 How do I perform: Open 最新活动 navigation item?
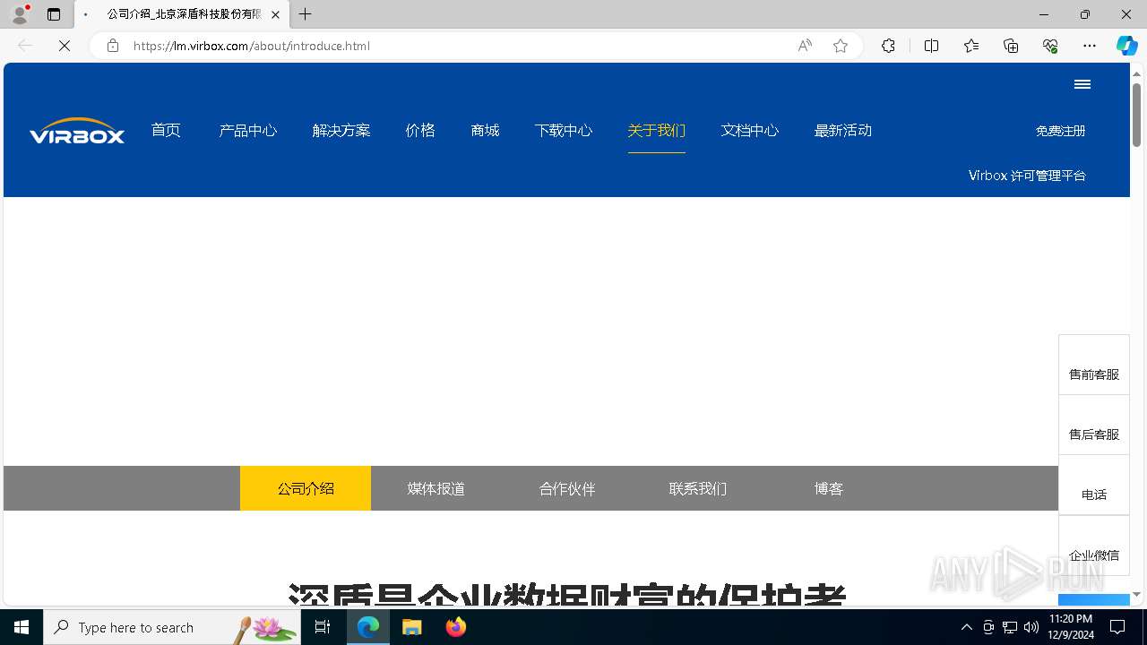pyautogui.click(x=843, y=131)
